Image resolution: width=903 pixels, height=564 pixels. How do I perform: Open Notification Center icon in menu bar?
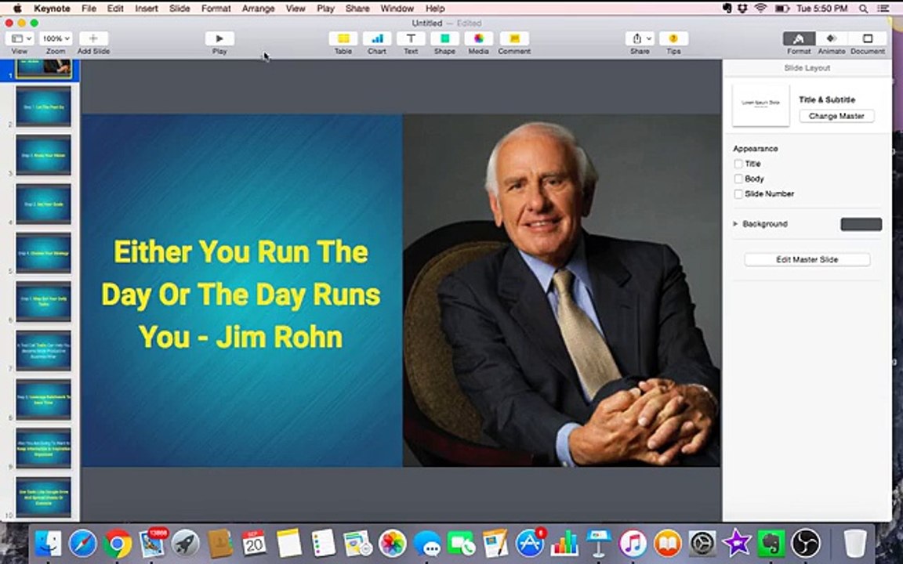pos(883,8)
